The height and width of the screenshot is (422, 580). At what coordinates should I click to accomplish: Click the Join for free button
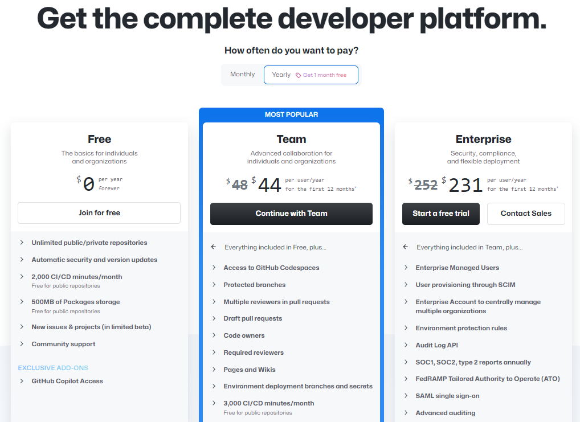pyautogui.click(x=99, y=212)
